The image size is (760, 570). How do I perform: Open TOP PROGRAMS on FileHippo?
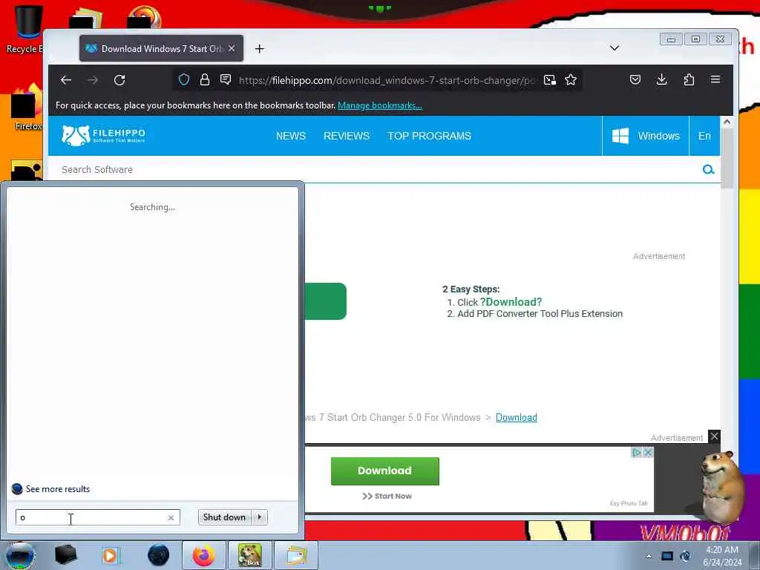click(429, 137)
